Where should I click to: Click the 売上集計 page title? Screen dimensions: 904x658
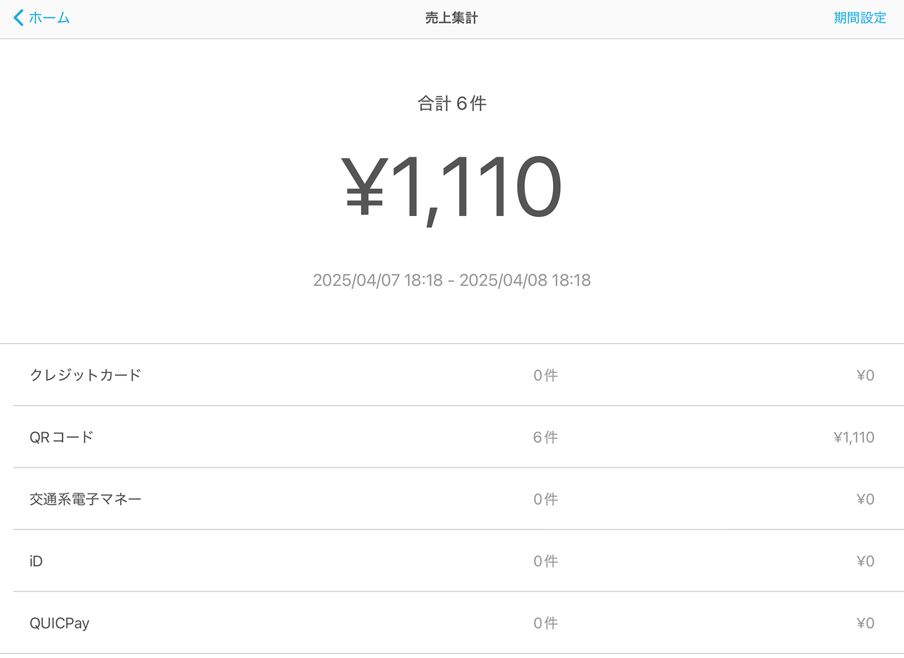coord(451,18)
